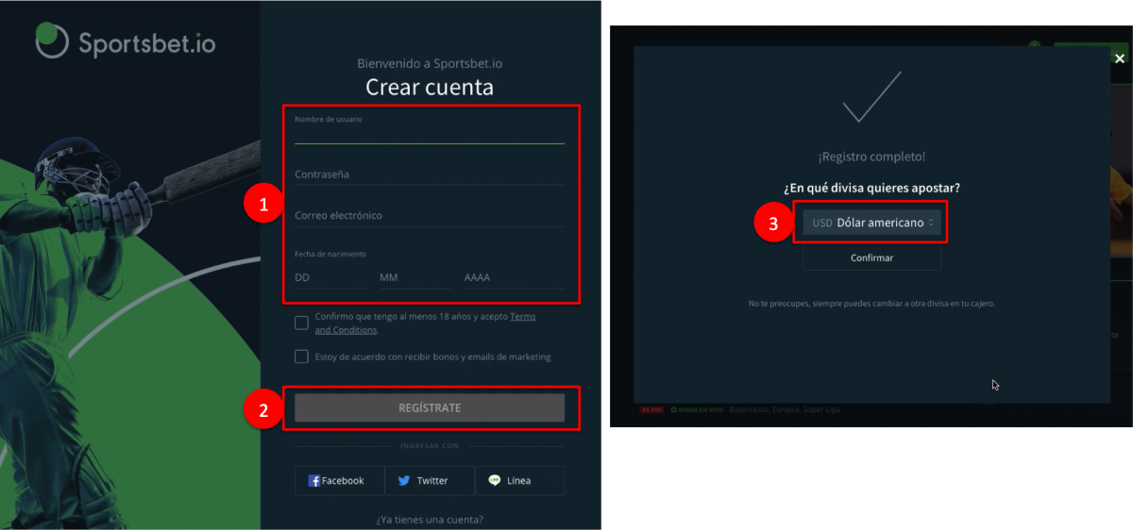Screen dimensions: 1133x530
Task: Check the 18 años confirmation checkbox
Action: [301, 323]
